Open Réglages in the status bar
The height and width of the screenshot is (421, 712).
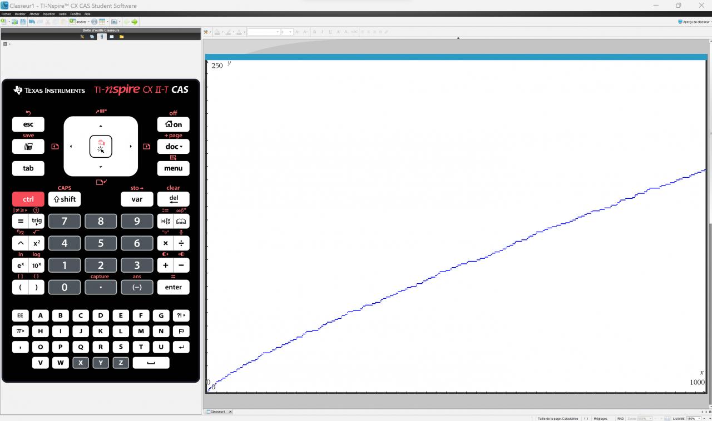600,418
